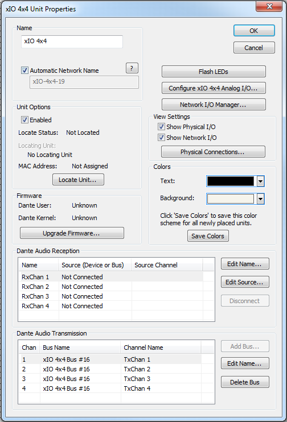
Task: Toggle Show Network I/O checkbox
Action: [x=161, y=138]
